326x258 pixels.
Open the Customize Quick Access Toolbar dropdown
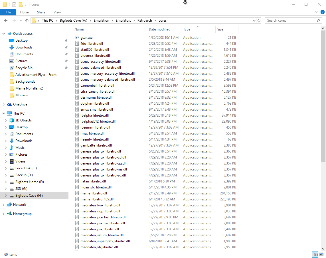click(26, 5)
